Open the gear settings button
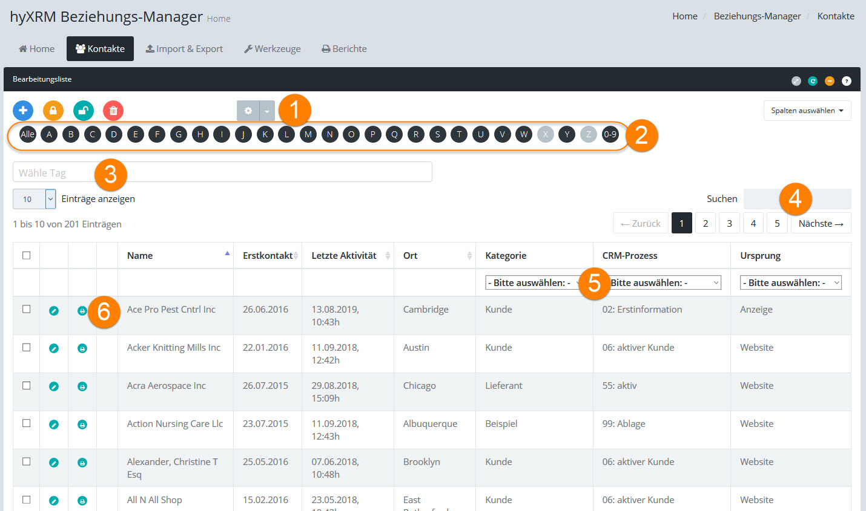The width and height of the screenshot is (866, 511). [248, 111]
